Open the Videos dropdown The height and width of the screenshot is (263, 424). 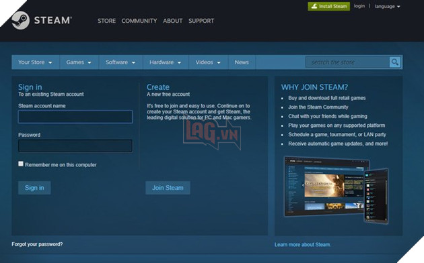209,62
